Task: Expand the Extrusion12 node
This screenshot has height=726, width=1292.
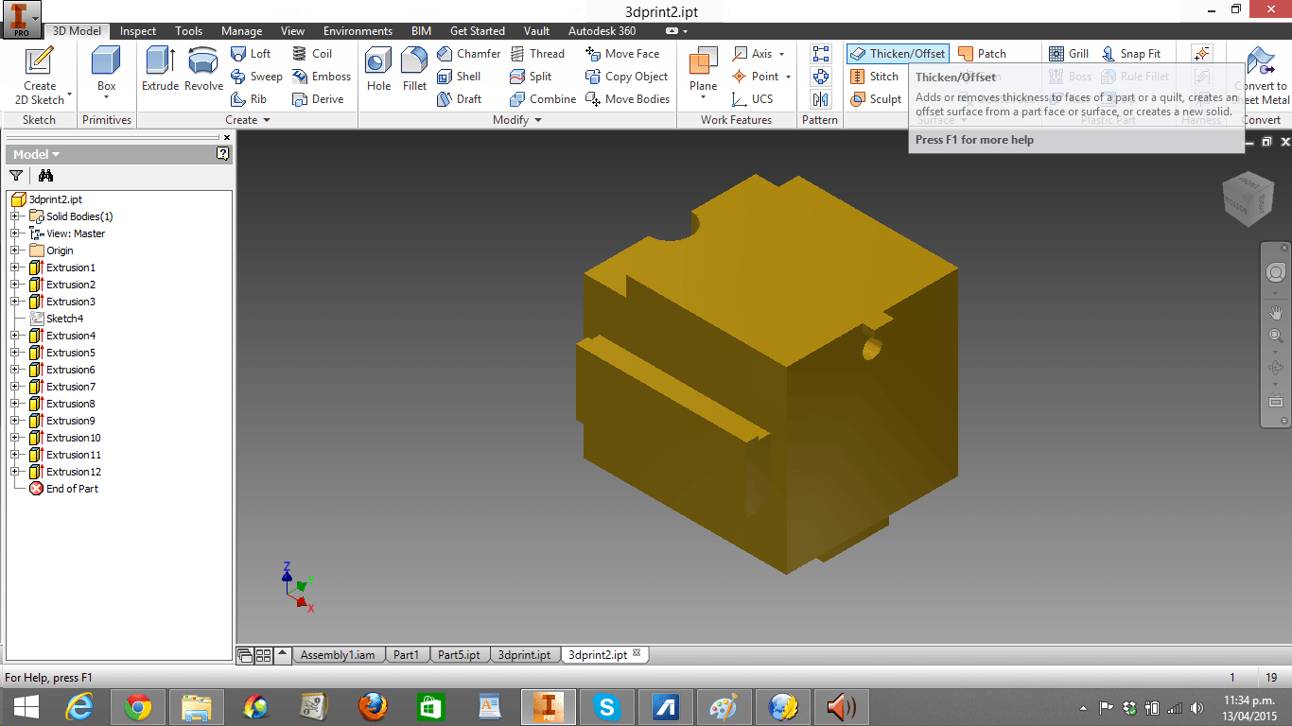Action: click(x=15, y=472)
